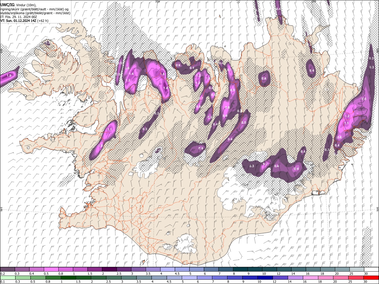The height and width of the screenshot is (284, 379).
Task: Pick the darkest purple legend swatch labeled 2
Action: click(x=109, y=270)
